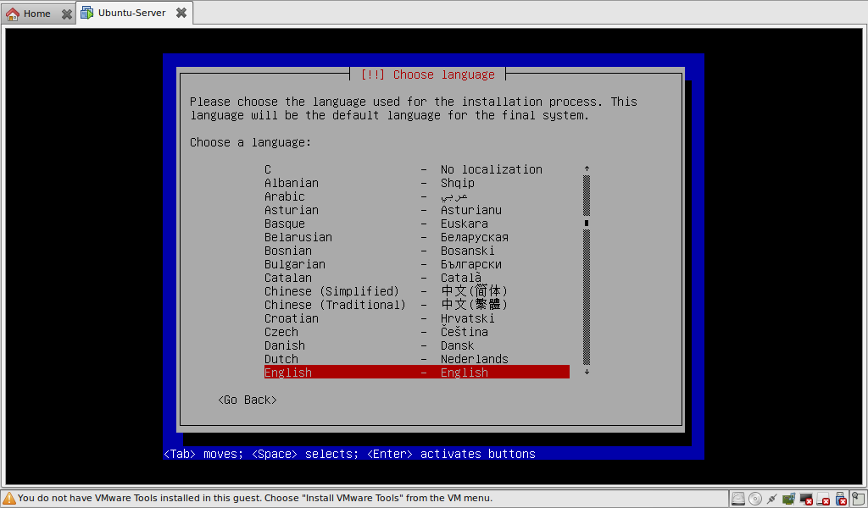Click the disconnected display device icon

[x=806, y=499]
